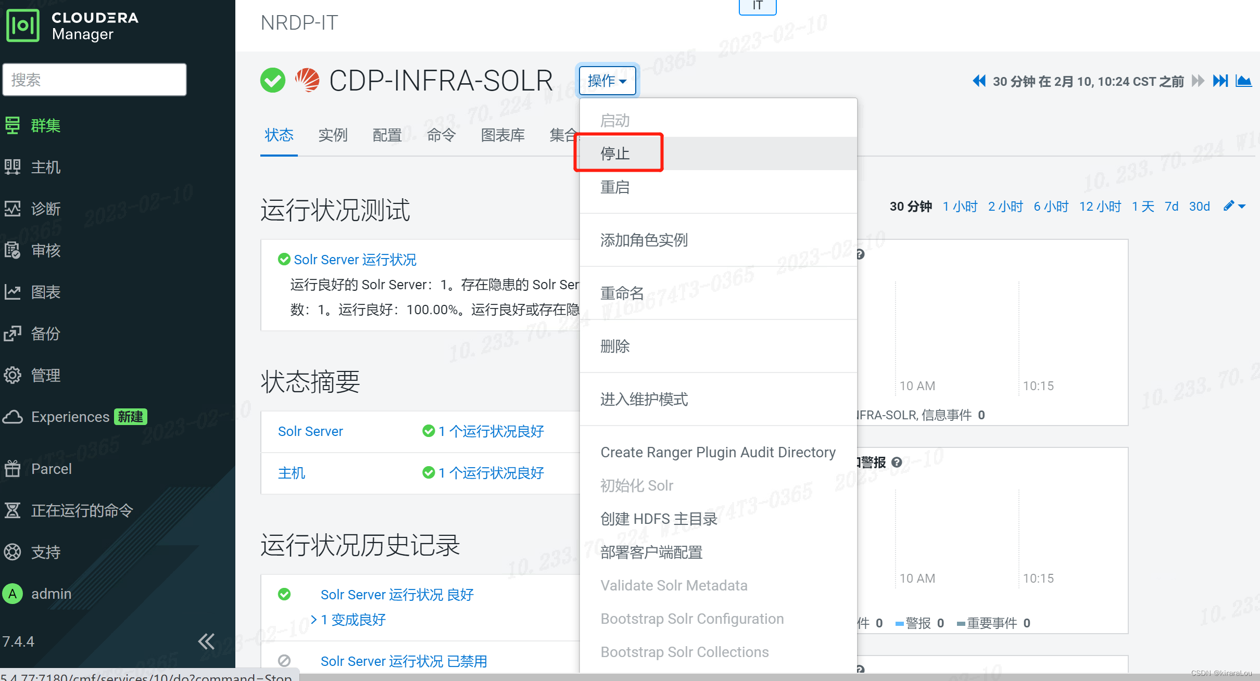1260x681 pixels.
Task: Open 正在运行的命令 running commands
Action: click(69, 510)
